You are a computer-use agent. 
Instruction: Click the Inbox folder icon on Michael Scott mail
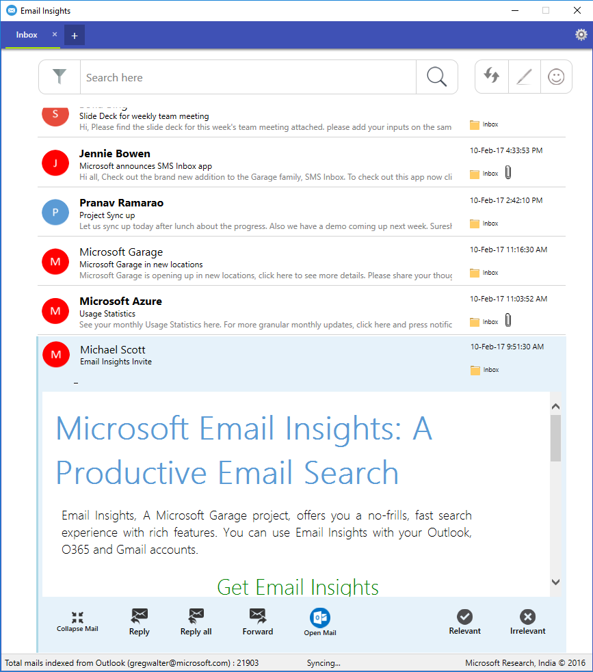coord(475,371)
